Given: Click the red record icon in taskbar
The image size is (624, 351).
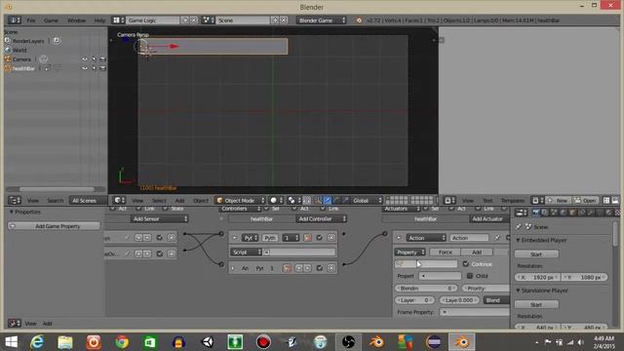Looking at the screenshot, I should [263, 342].
